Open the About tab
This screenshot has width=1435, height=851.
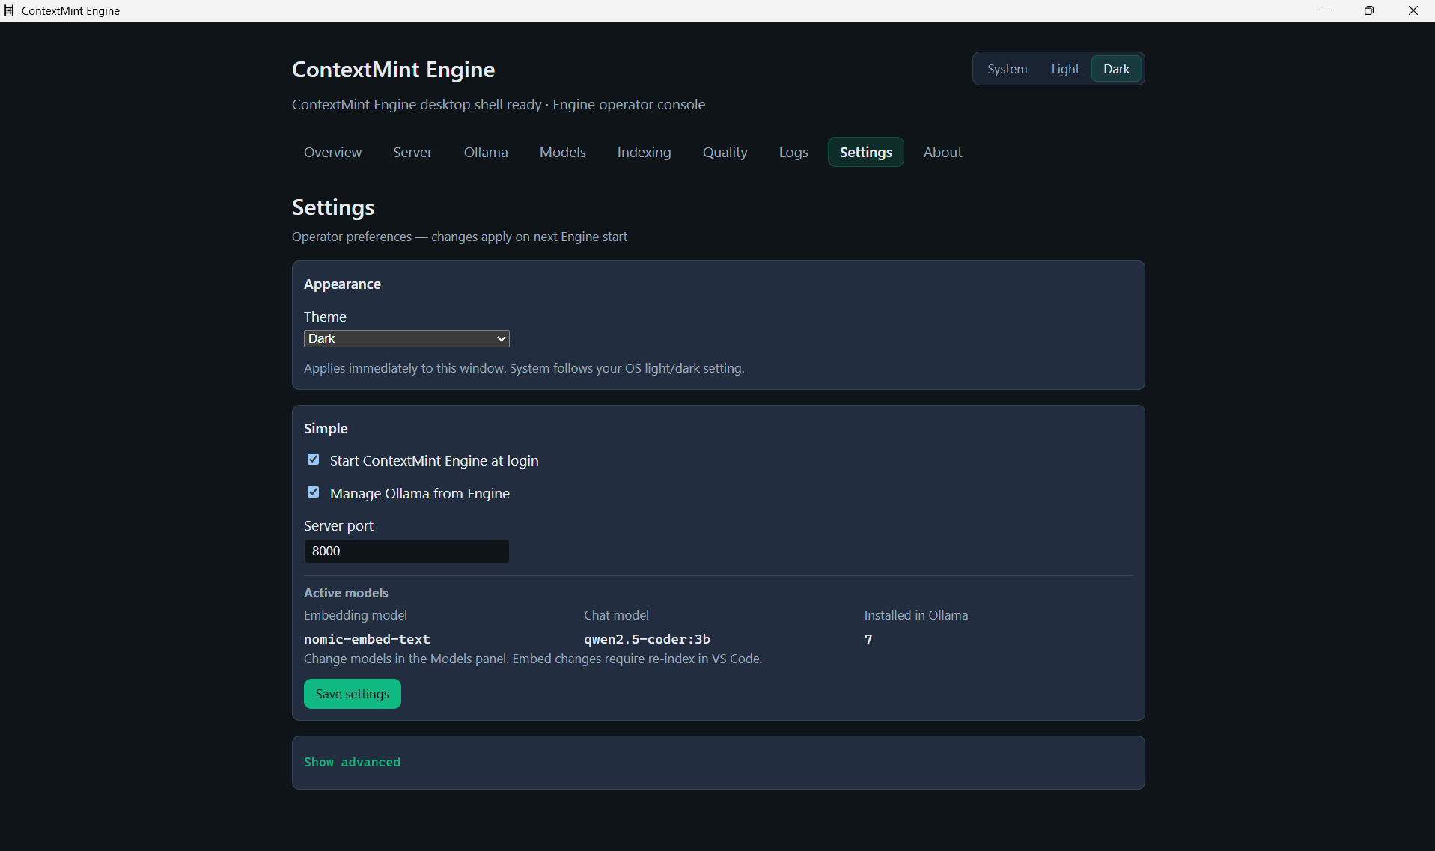click(942, 152)
